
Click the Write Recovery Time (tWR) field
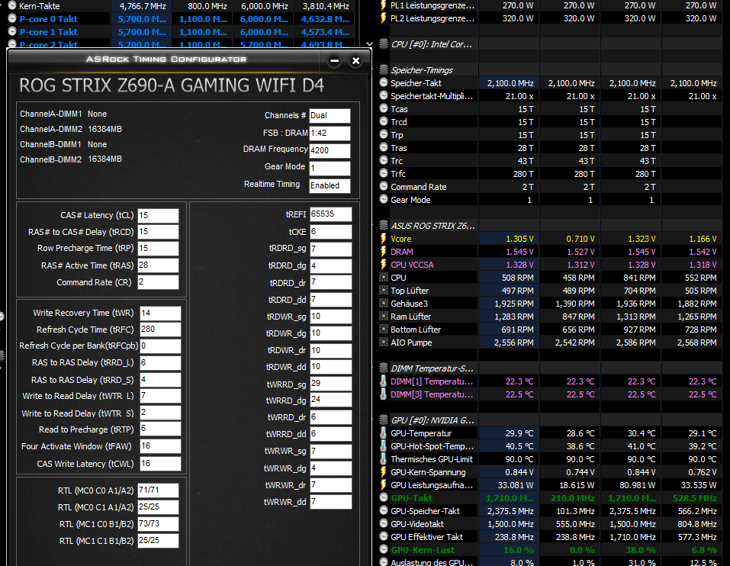point(160,314)
